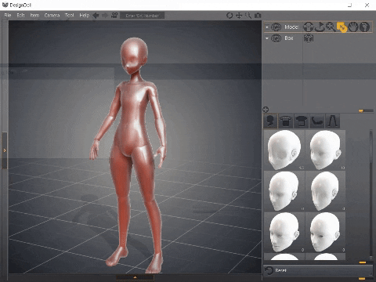The width and height of the screenshot is (376, 282).
Task: Collapse the Model row arrow
Action: pos(267,27)
